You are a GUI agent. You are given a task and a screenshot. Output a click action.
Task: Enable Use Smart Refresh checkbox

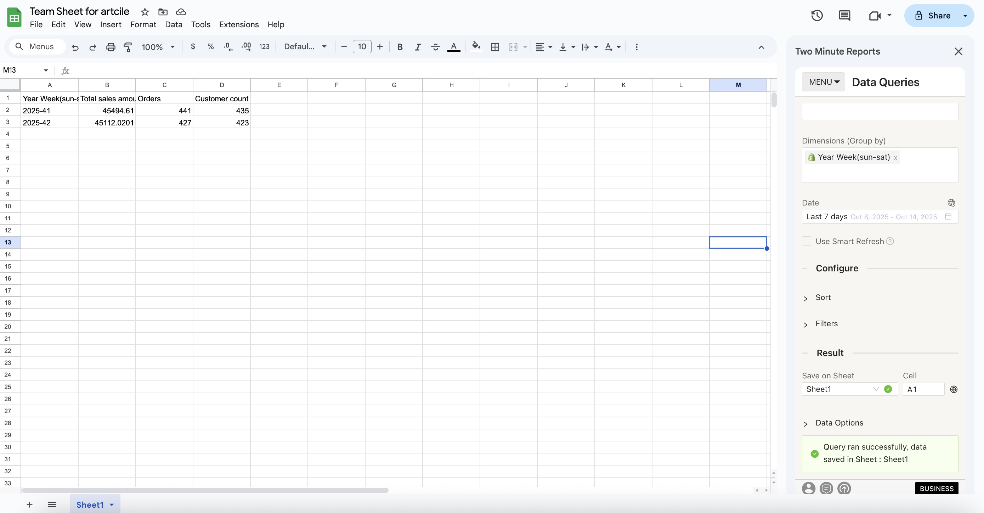pos(807,241)
